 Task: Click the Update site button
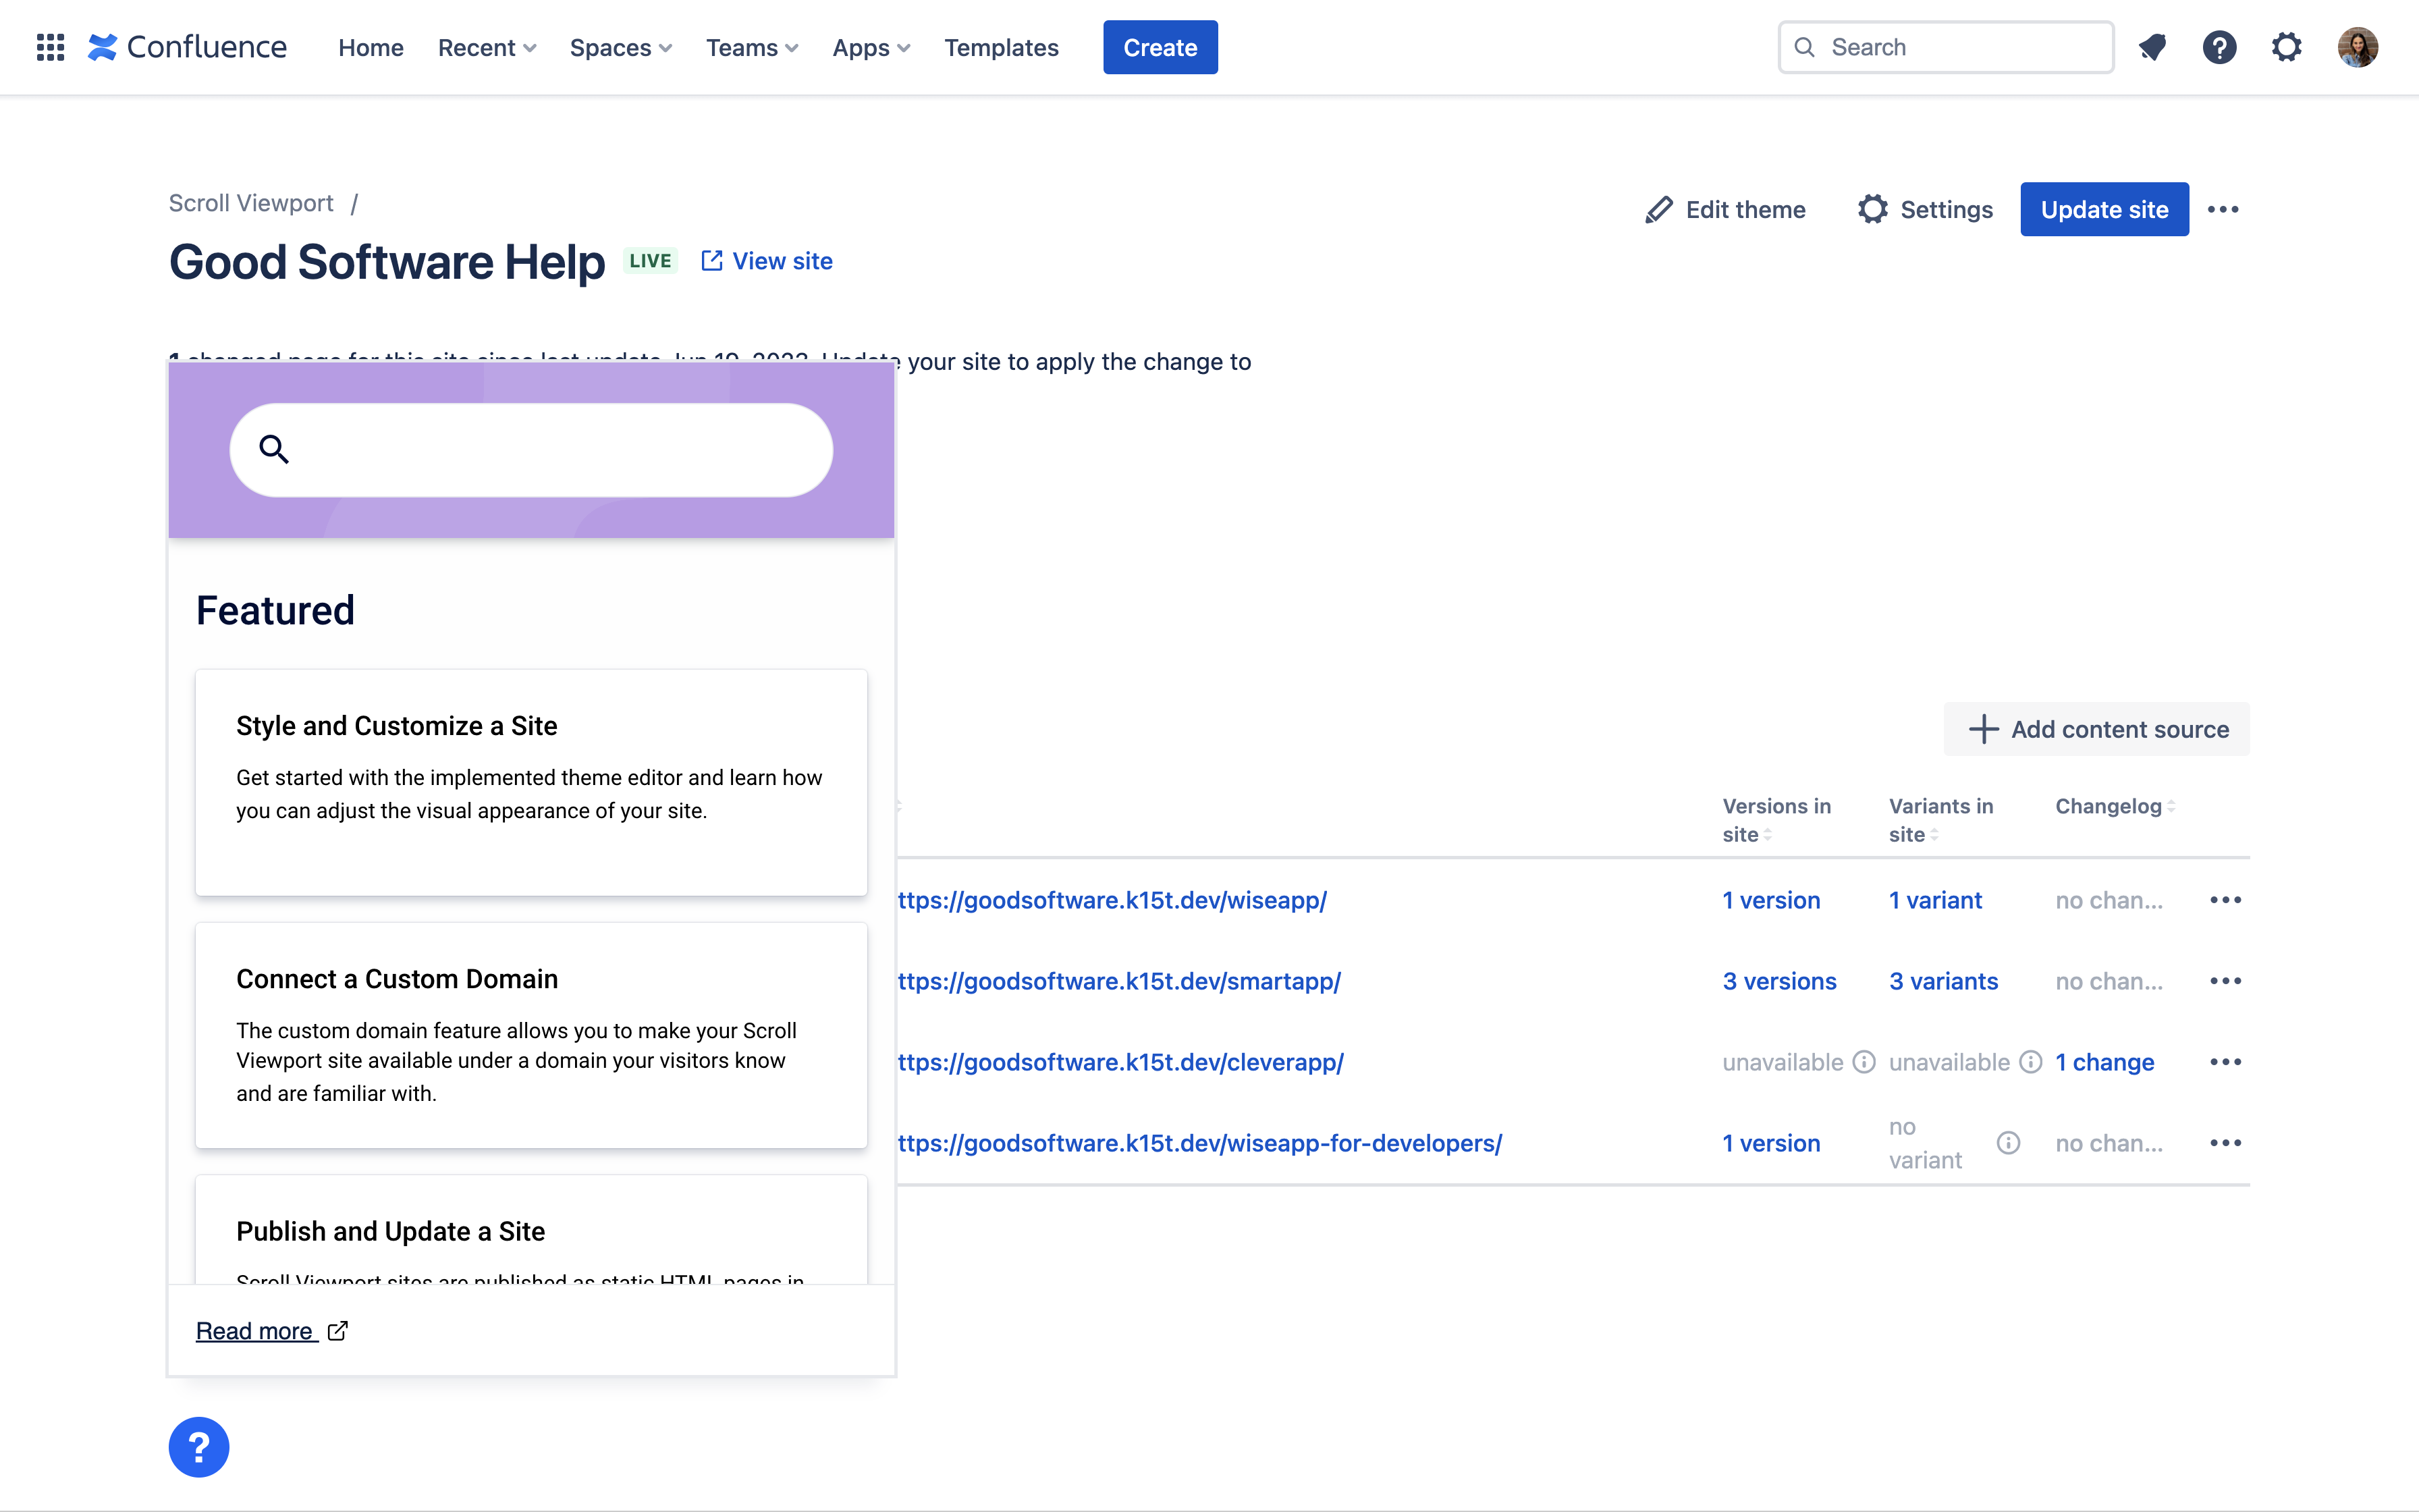tap(2104, 209)
